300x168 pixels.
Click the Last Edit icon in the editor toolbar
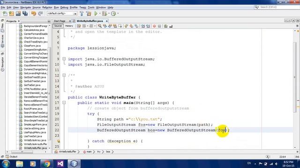pyautogui.click(x=79, y=26)
